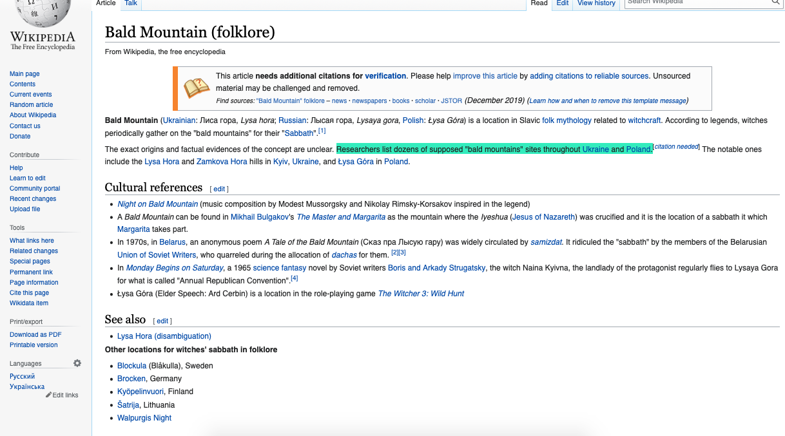Get the Permanent link

point(31,272)
